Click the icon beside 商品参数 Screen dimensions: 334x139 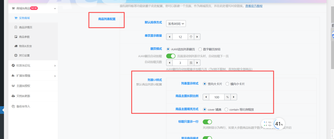click(x=16, y=37)
